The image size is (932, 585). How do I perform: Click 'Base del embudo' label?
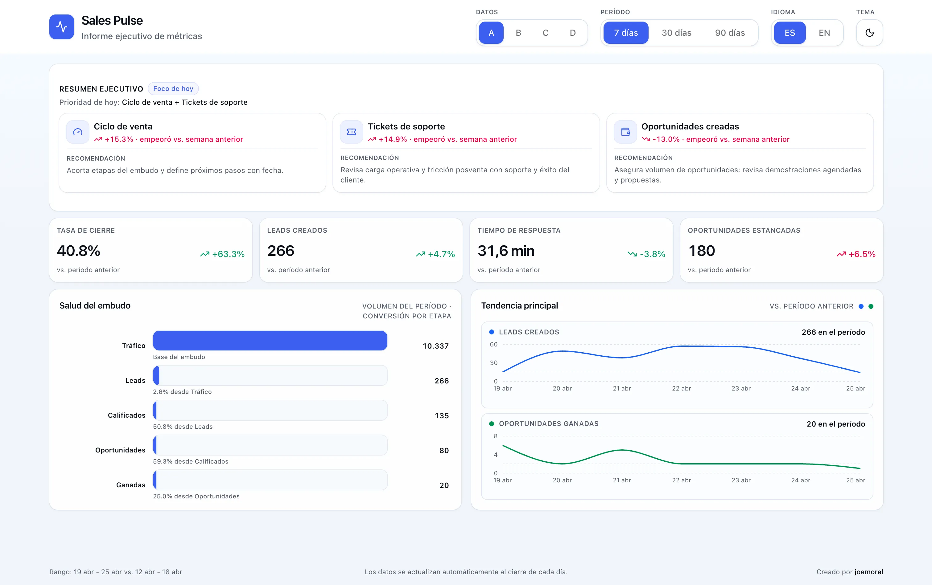coord(179,357)
